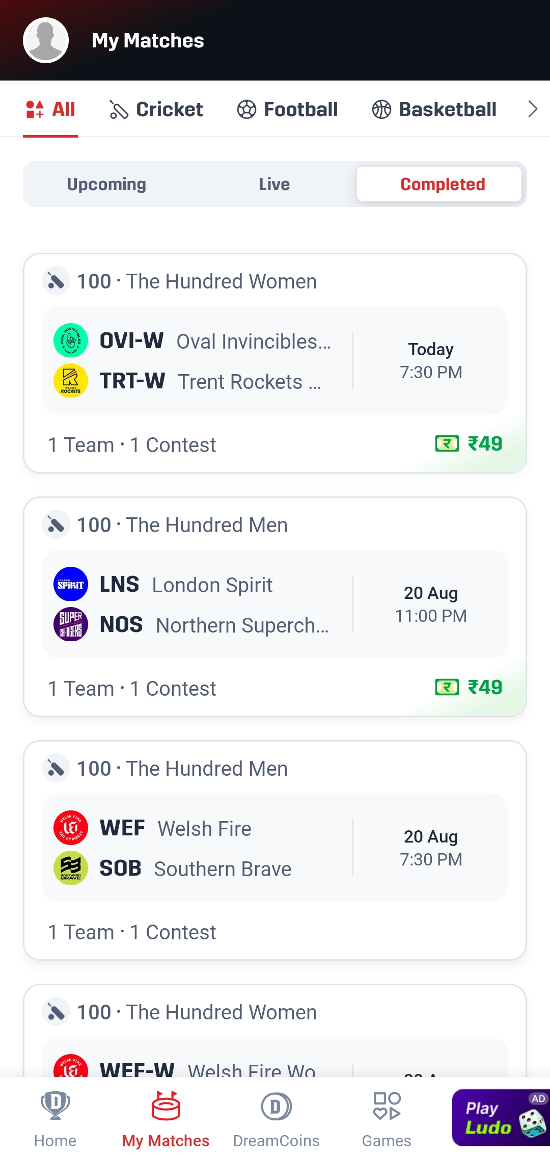Select the Football sport tab
Viewport: 550px width, 1157px height.
click(288, 110)
